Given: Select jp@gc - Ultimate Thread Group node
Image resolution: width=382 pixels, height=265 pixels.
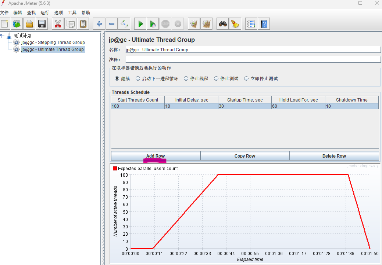Looking at the screenshot, I should point(52,49).
